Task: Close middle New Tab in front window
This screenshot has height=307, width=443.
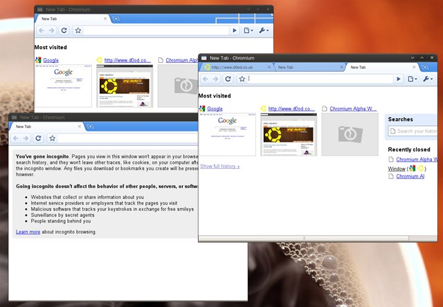Action: pos(341,67)
